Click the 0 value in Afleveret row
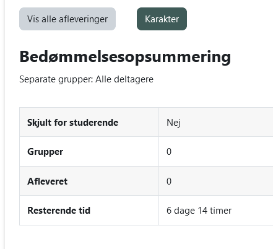The image size is (273, 249). (169, 181)
